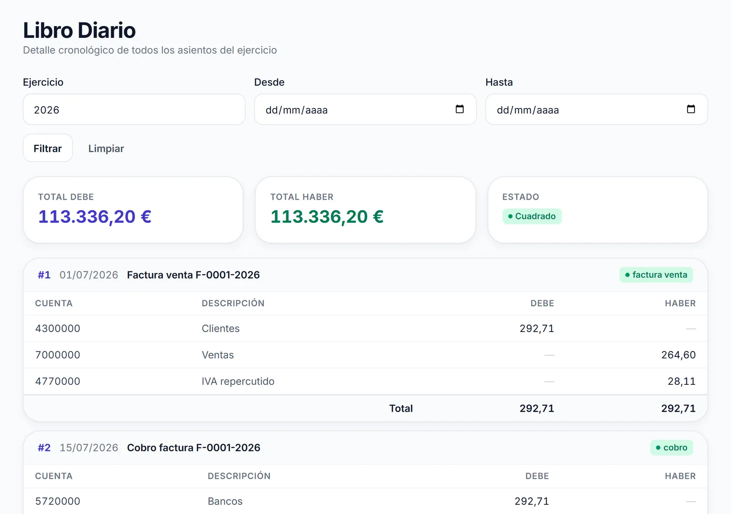The width and height of the screenshot is (731, 514).
Task: Select the Cobro factura F-0001-2026 title
Action: (194, 447)
